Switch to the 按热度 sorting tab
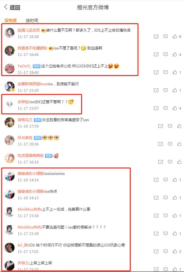 [x=11, y=21]
